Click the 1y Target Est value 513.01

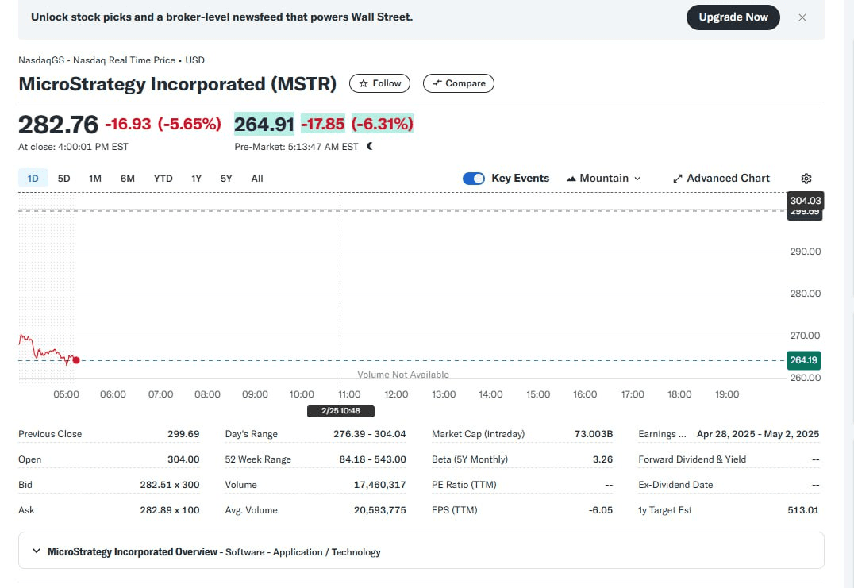pos(803,510)
